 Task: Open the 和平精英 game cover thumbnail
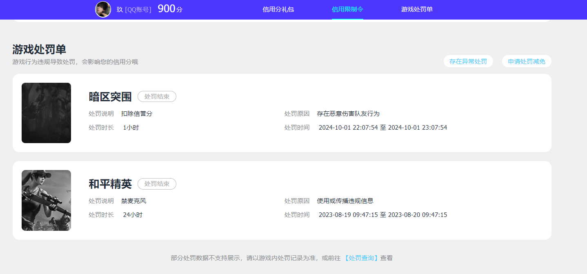[46, 200]
